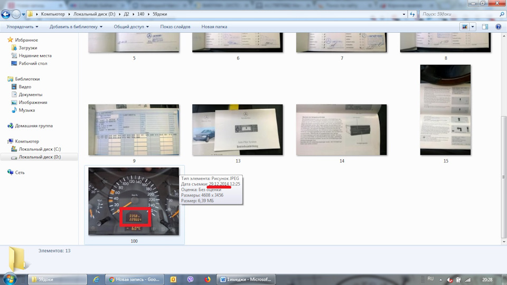Open view options dropdown arrow
Viewport: 507px width, 285px height.
point(473,27)
